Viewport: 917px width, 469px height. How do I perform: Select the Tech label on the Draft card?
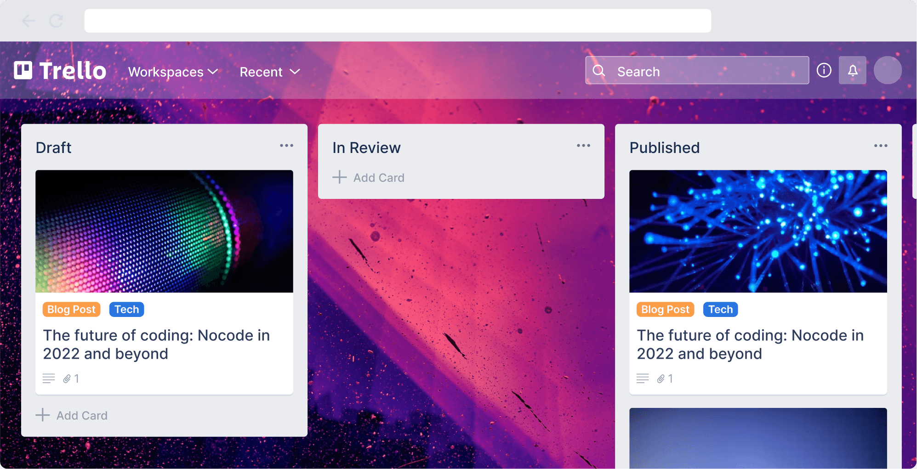point(126,310)
